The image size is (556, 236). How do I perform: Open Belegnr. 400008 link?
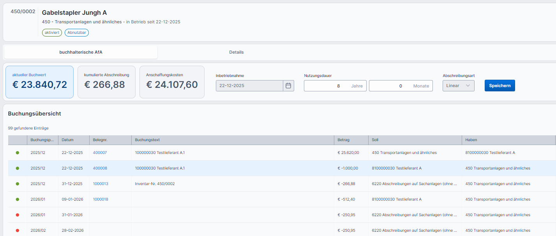(x=100, y=168)
